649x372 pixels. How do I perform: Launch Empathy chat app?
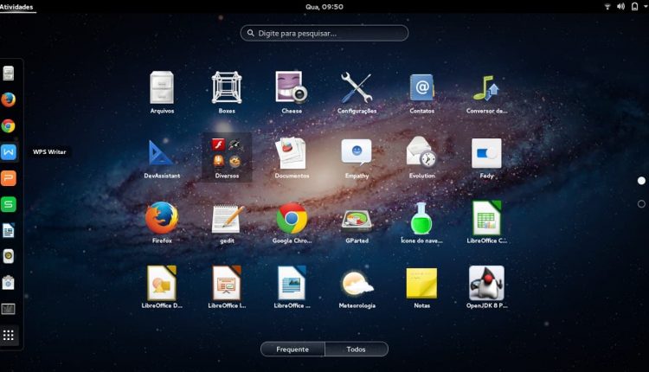point(357,152)
